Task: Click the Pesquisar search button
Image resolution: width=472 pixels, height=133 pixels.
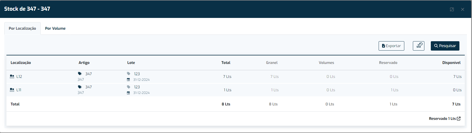Action: coord(445,46)
